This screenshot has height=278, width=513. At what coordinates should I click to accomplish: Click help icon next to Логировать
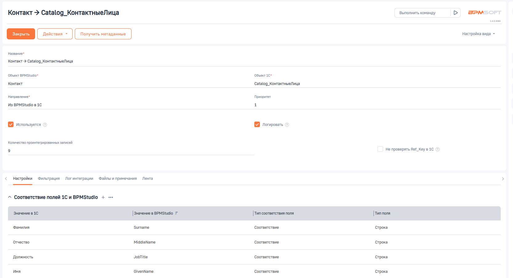(287, 125)
